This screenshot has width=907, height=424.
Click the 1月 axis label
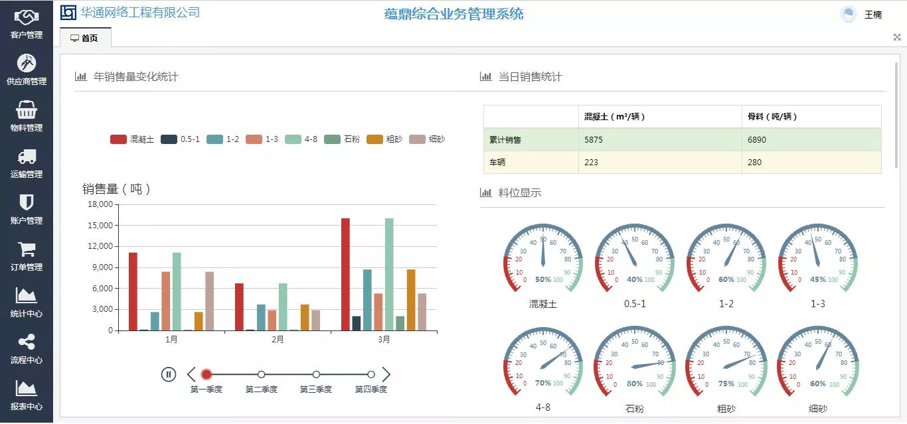pos(171,340)
